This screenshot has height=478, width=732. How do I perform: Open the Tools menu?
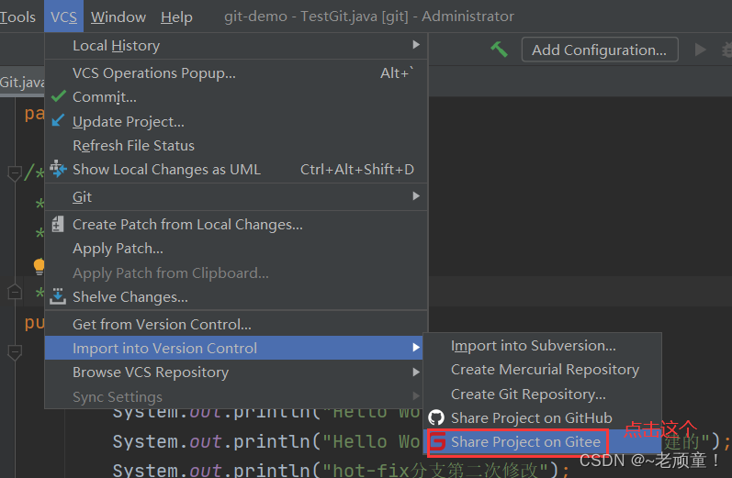coord(17,17)
